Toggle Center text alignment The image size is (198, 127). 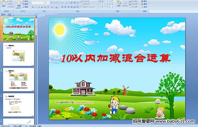point(65,7)
